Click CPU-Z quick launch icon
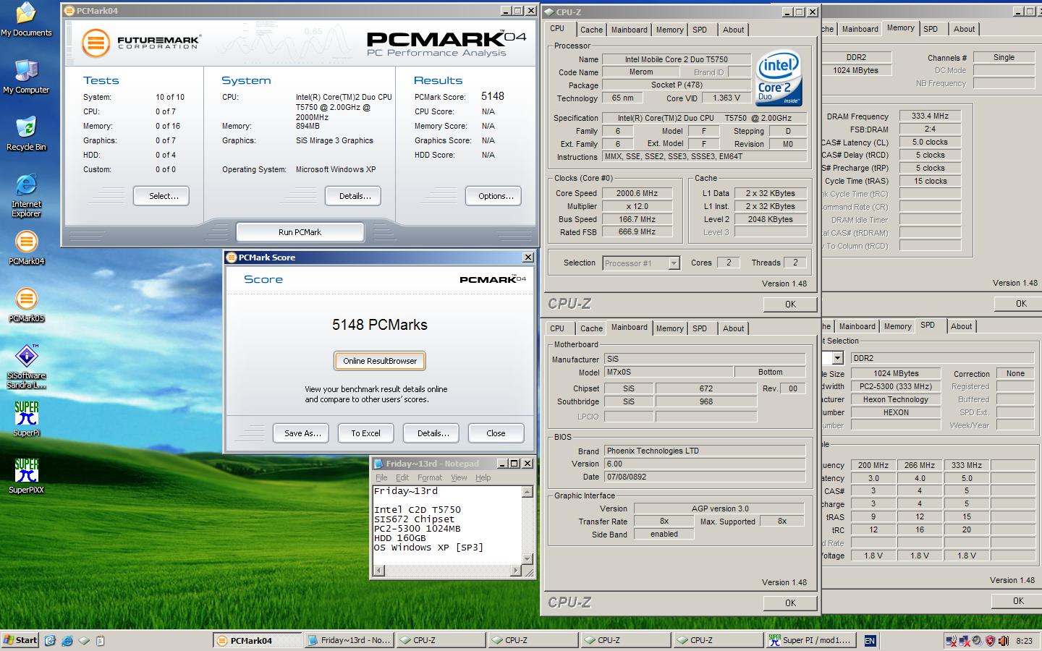Viewport: 1042px width, 651px height. (x=84, y=640)
